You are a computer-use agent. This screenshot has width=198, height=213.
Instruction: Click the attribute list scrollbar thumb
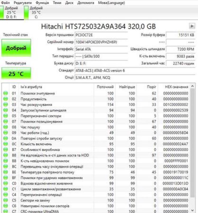[x=192, y=143]
